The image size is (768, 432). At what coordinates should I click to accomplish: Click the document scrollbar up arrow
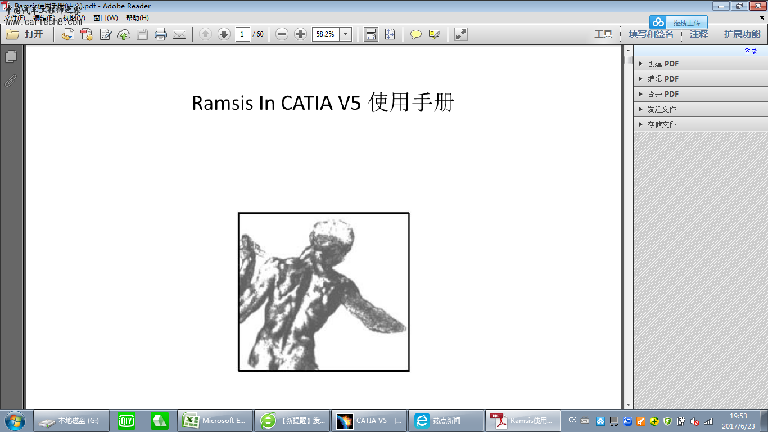pos(628,51)
